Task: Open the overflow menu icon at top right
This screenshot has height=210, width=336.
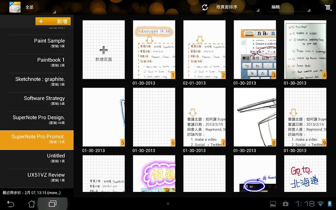Action: click(328, 8)
